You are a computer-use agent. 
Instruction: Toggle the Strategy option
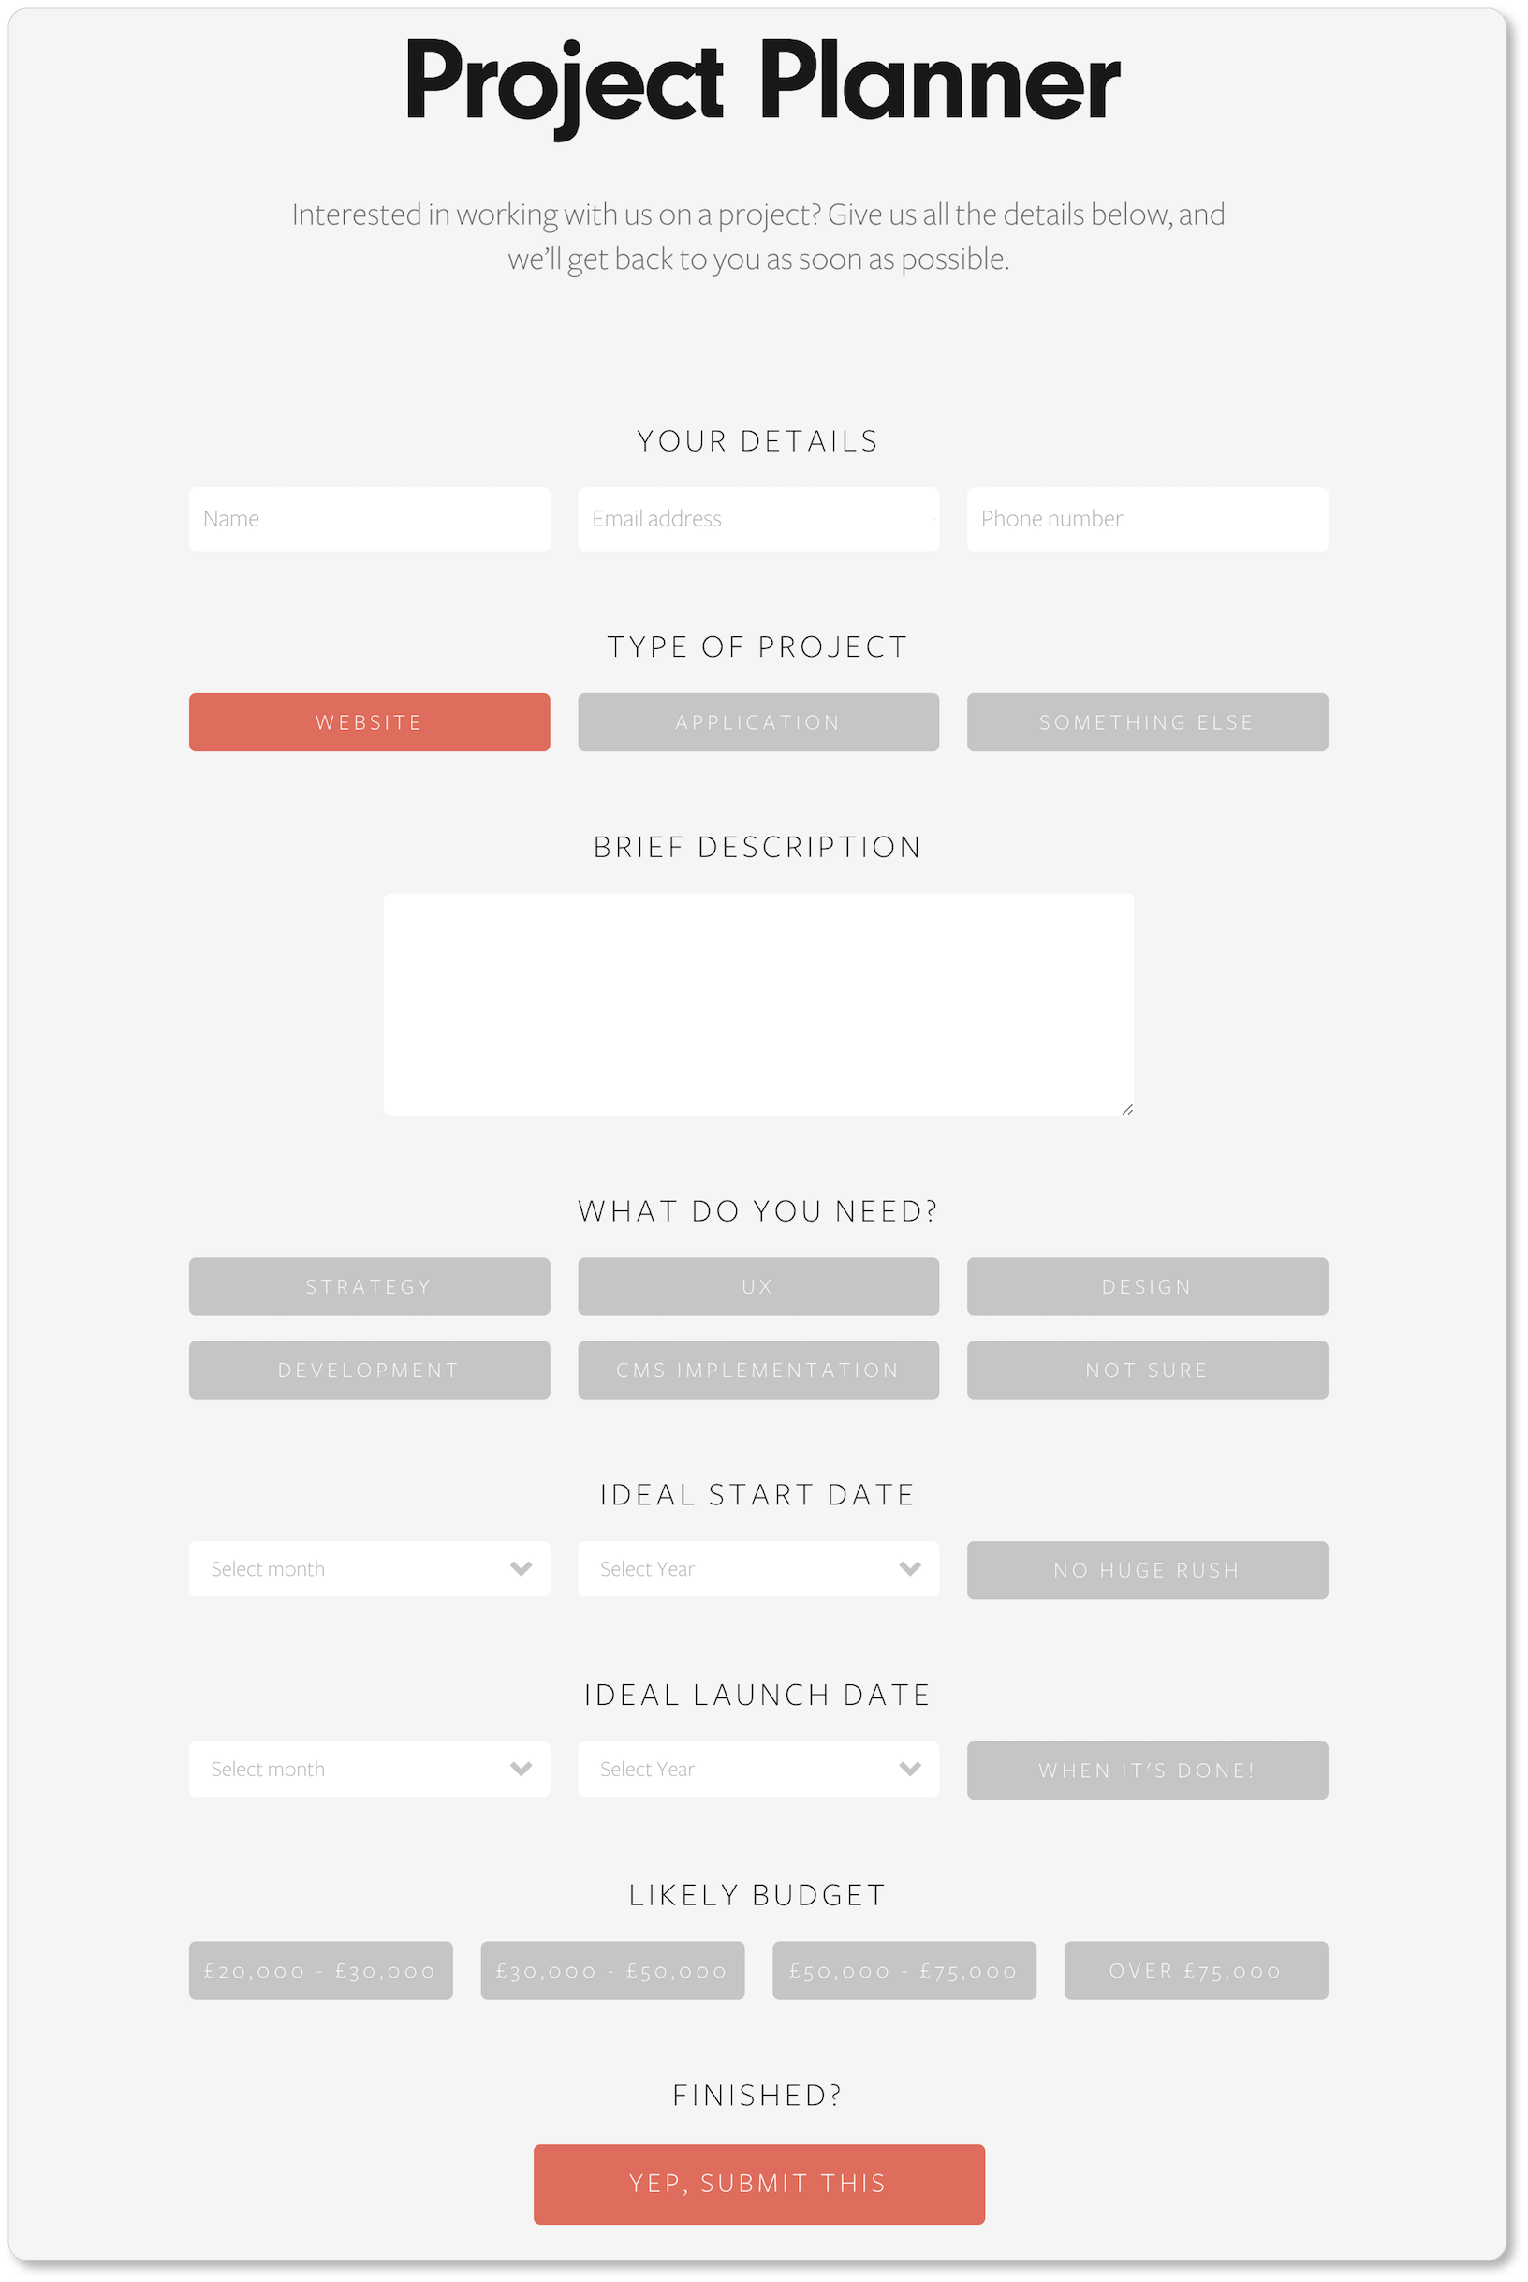(369, 1287)
